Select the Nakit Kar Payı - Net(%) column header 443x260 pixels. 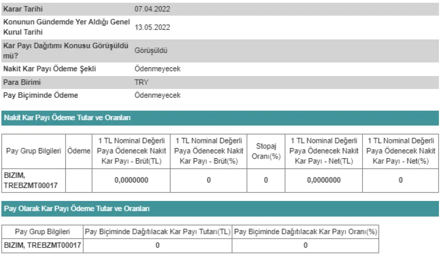click(x=401, y=151)
